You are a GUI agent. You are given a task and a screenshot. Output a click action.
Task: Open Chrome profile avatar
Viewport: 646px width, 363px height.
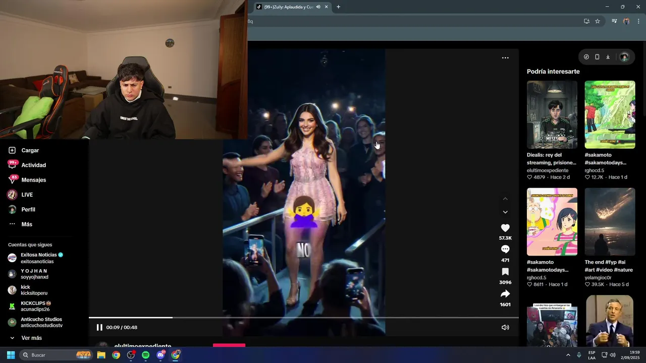(626, 21)
